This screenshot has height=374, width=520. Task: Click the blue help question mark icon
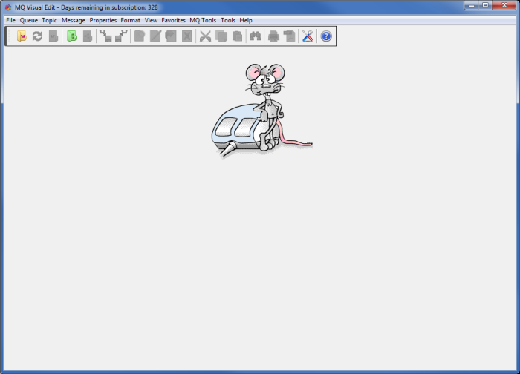tap(326, 36)
